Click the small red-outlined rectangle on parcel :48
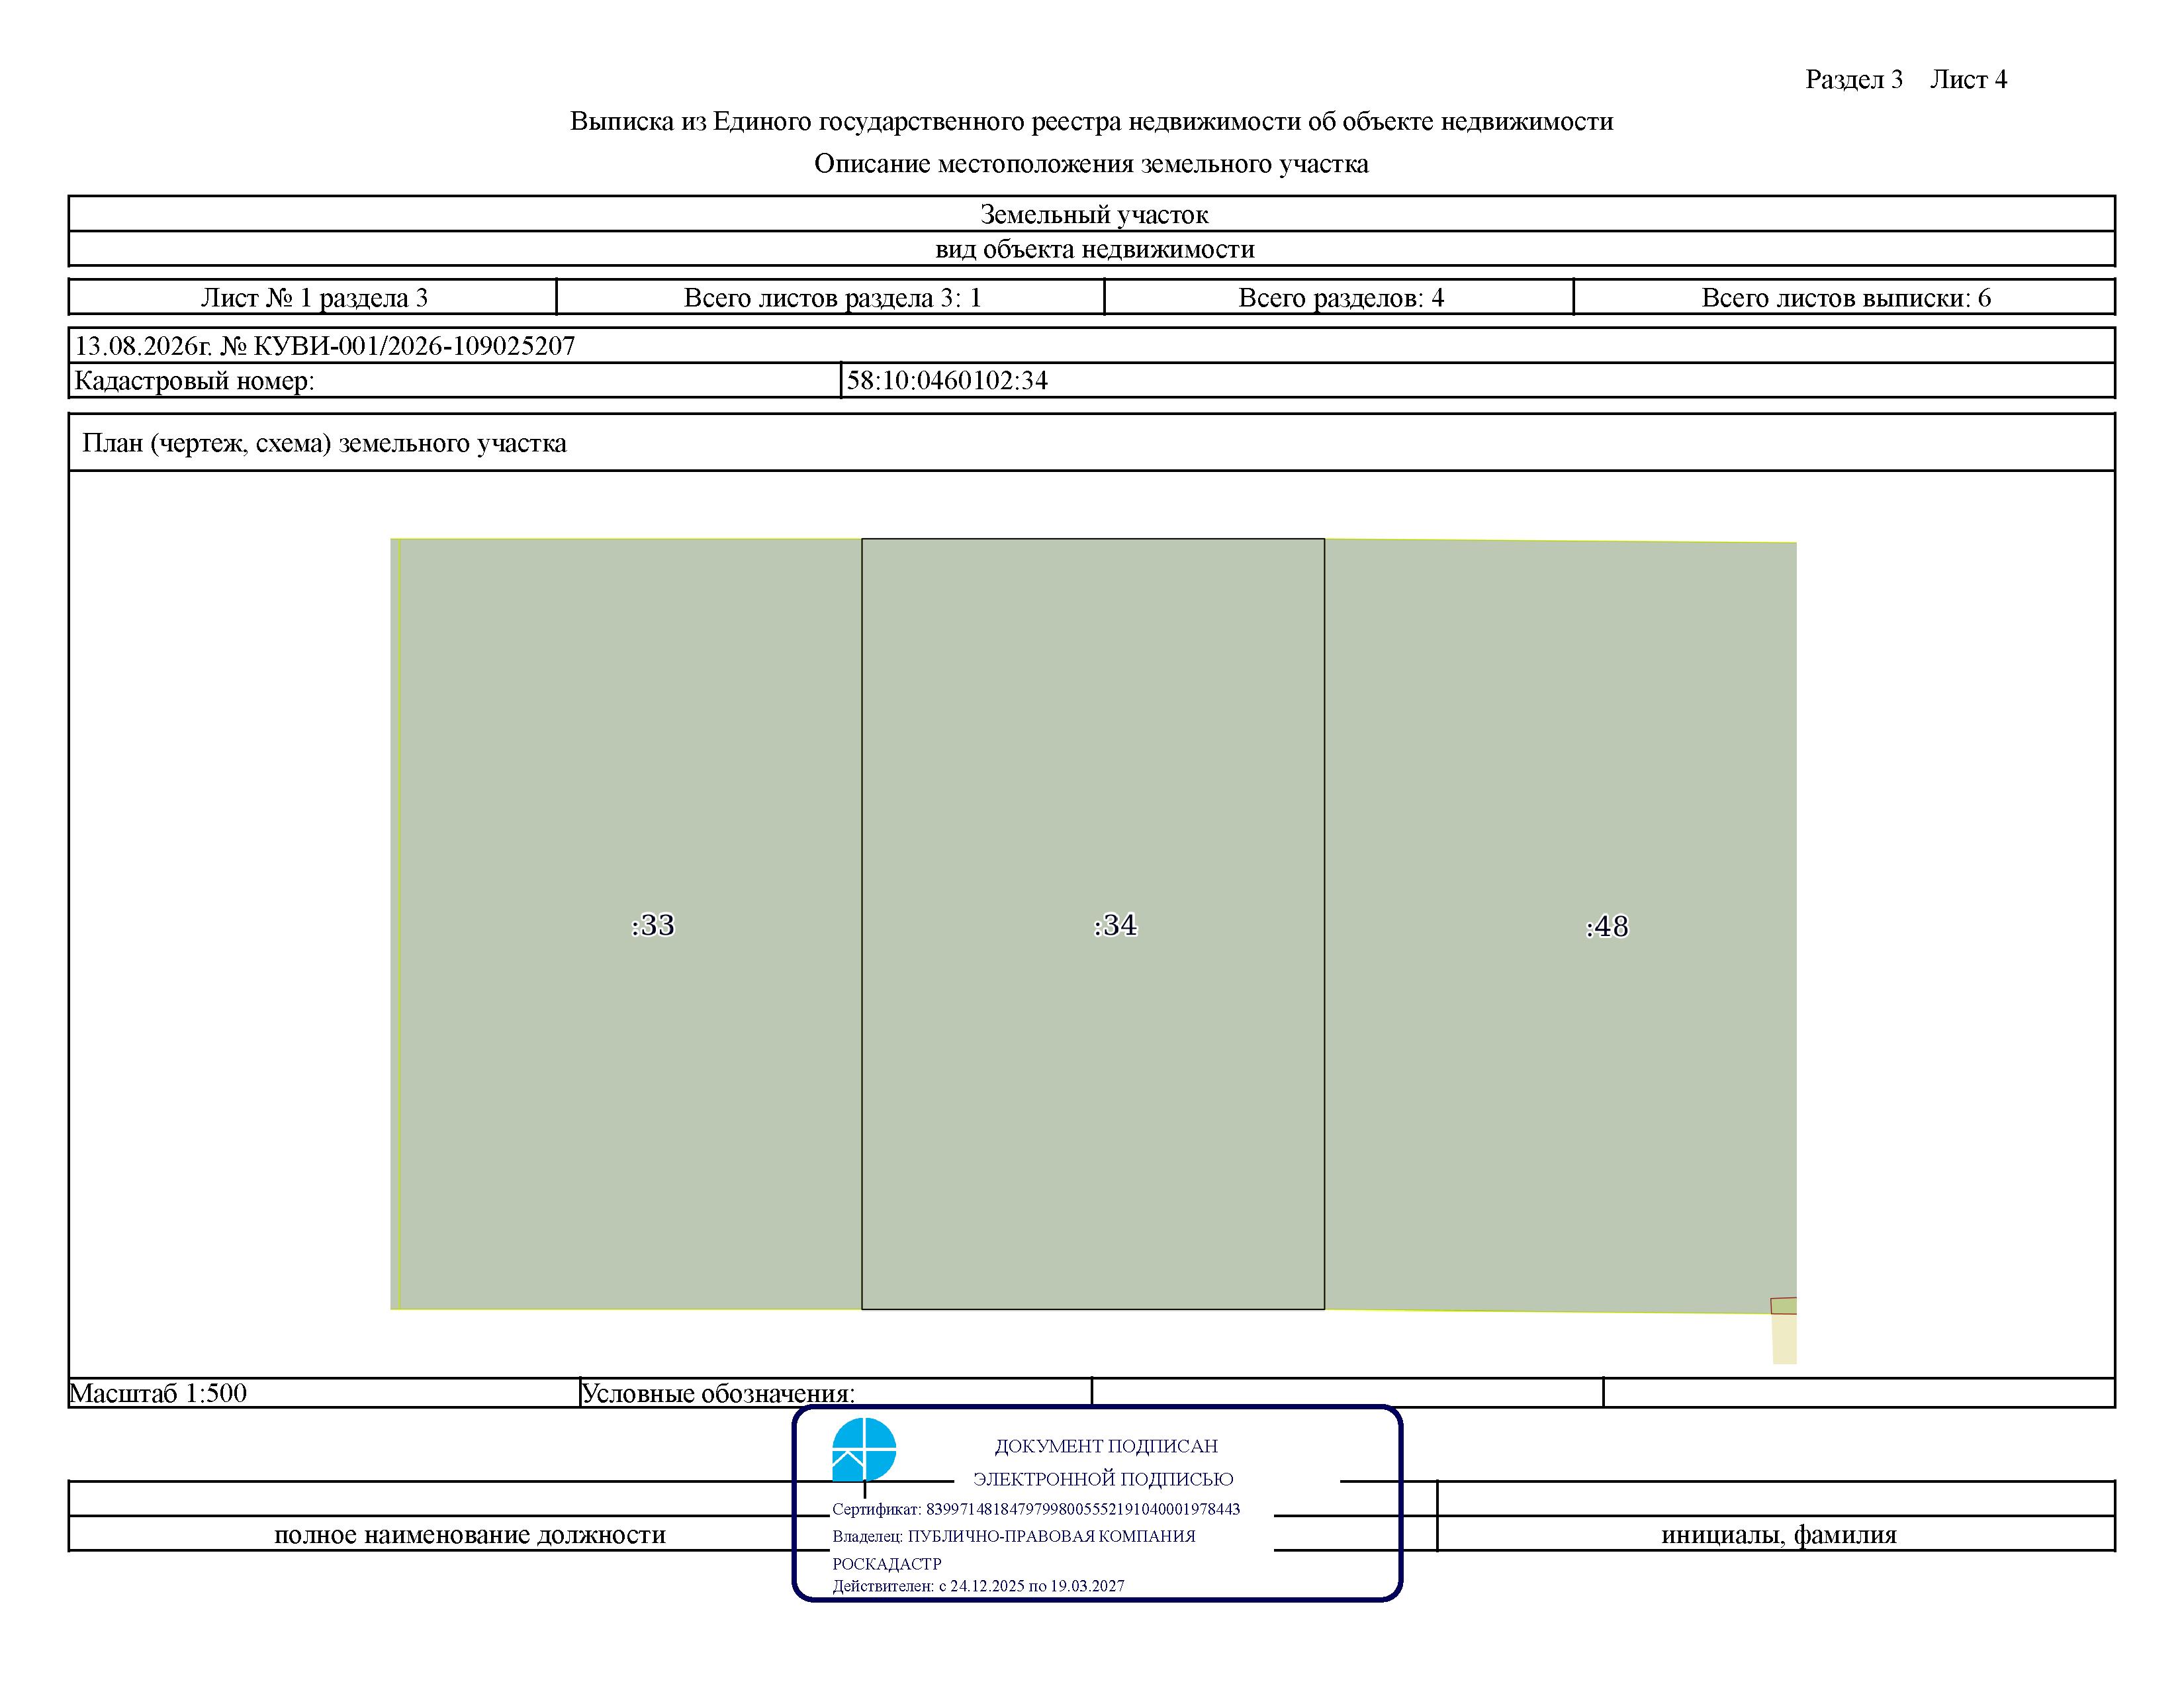This screenshot has height=1688, width=2184. (1784, 1306)
